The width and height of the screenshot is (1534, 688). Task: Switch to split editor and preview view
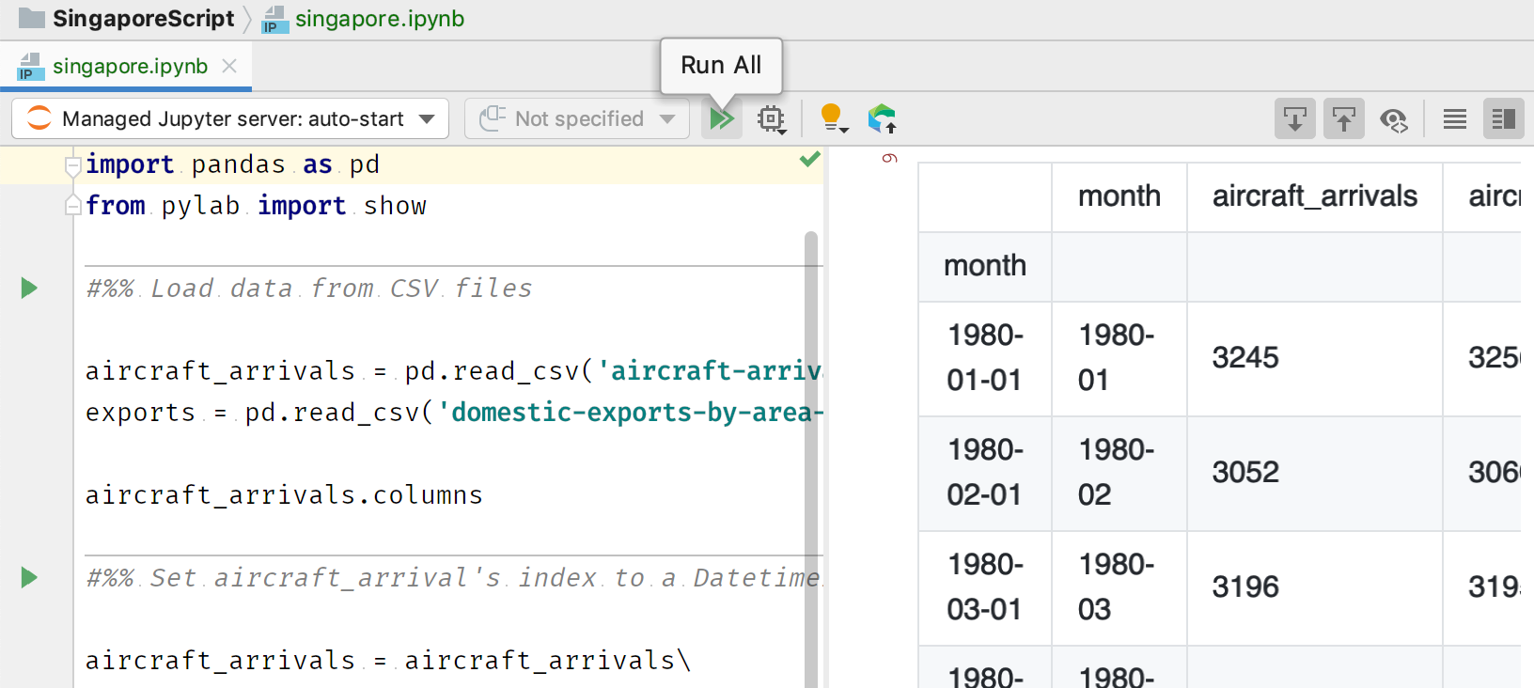(x=1503, y=119)
